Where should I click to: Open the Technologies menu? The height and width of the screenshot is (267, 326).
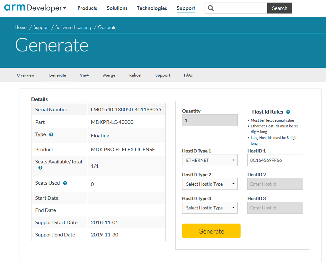(152, 8)
